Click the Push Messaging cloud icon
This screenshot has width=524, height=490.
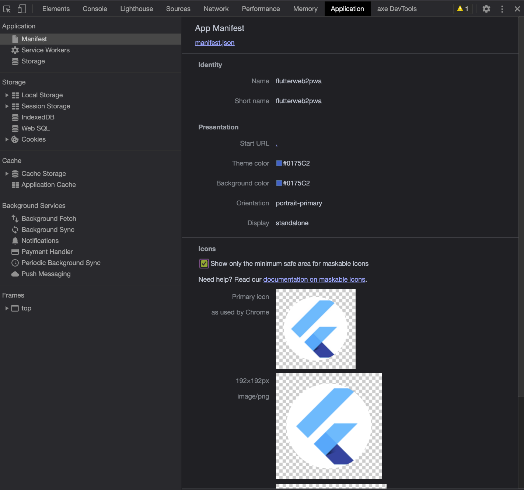point(15,274)
